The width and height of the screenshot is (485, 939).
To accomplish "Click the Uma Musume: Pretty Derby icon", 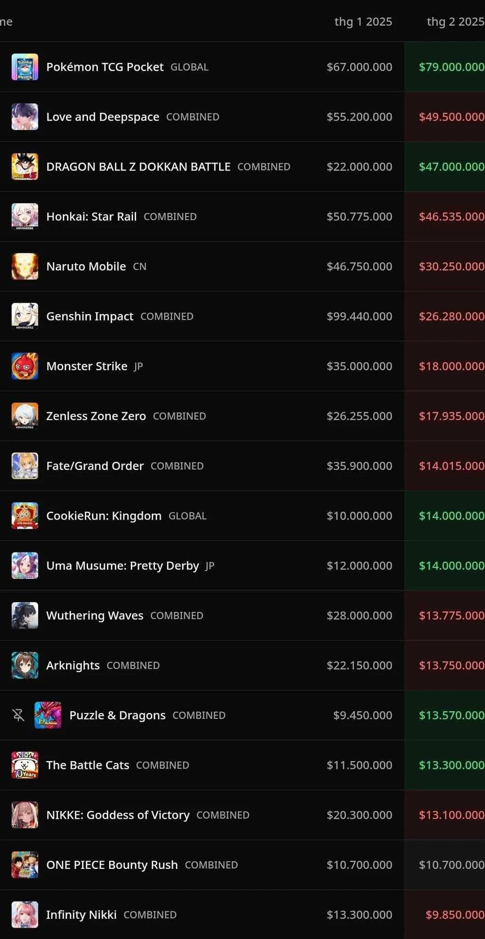I will pyautogui.click(x=25, y=566).
